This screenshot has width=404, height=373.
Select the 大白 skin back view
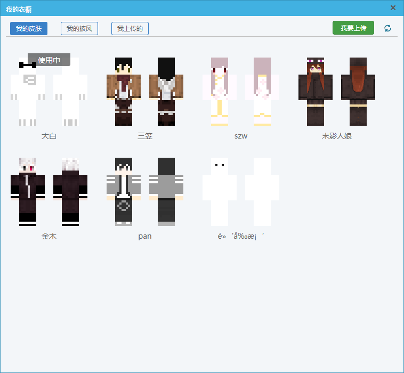70,92
